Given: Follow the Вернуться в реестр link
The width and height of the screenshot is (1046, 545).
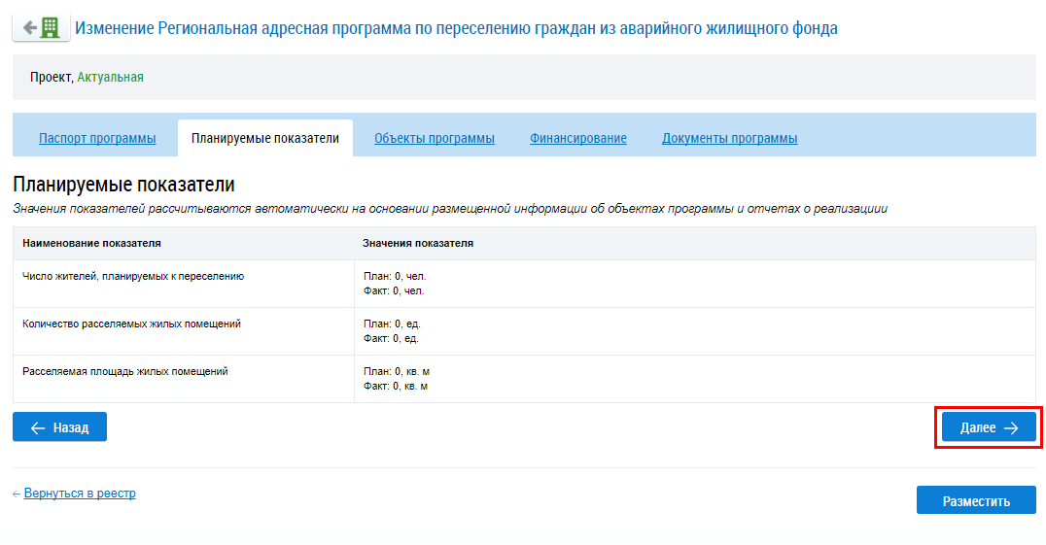Looking at the screenshot, I should pyautogui.click(x=80, y=494).
